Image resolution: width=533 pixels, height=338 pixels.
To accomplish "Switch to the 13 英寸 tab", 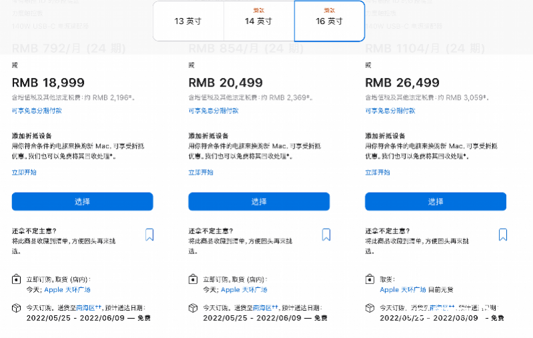I will click(x=188, y=21).
